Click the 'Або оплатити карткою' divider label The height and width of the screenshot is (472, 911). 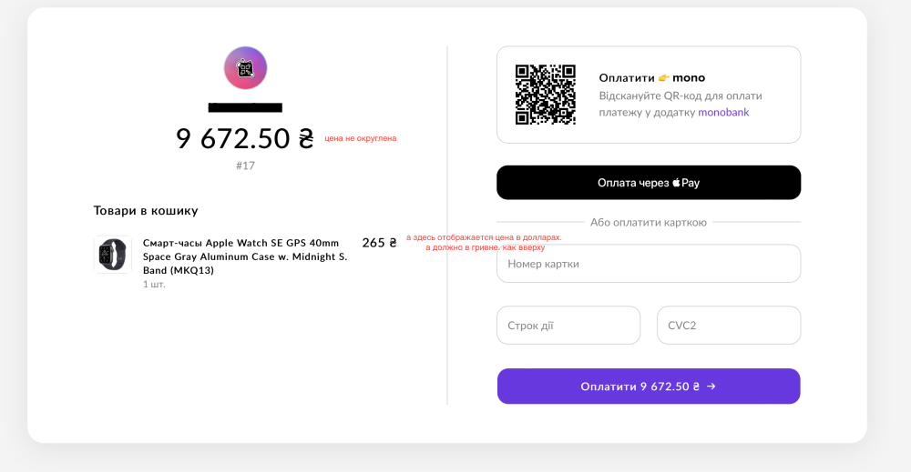point(649,222)
